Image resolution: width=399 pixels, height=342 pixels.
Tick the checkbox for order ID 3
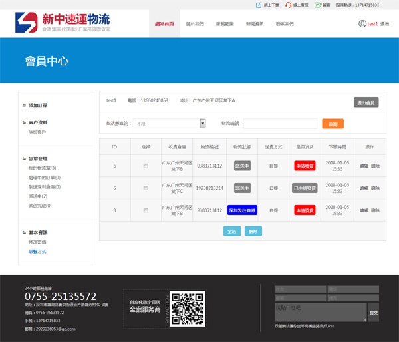click(146, 210)
